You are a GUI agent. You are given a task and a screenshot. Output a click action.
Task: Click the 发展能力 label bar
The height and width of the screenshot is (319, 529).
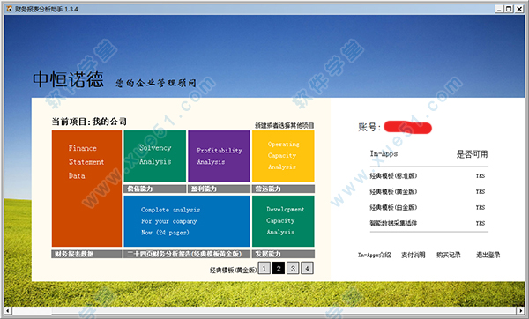click(283, 254)
